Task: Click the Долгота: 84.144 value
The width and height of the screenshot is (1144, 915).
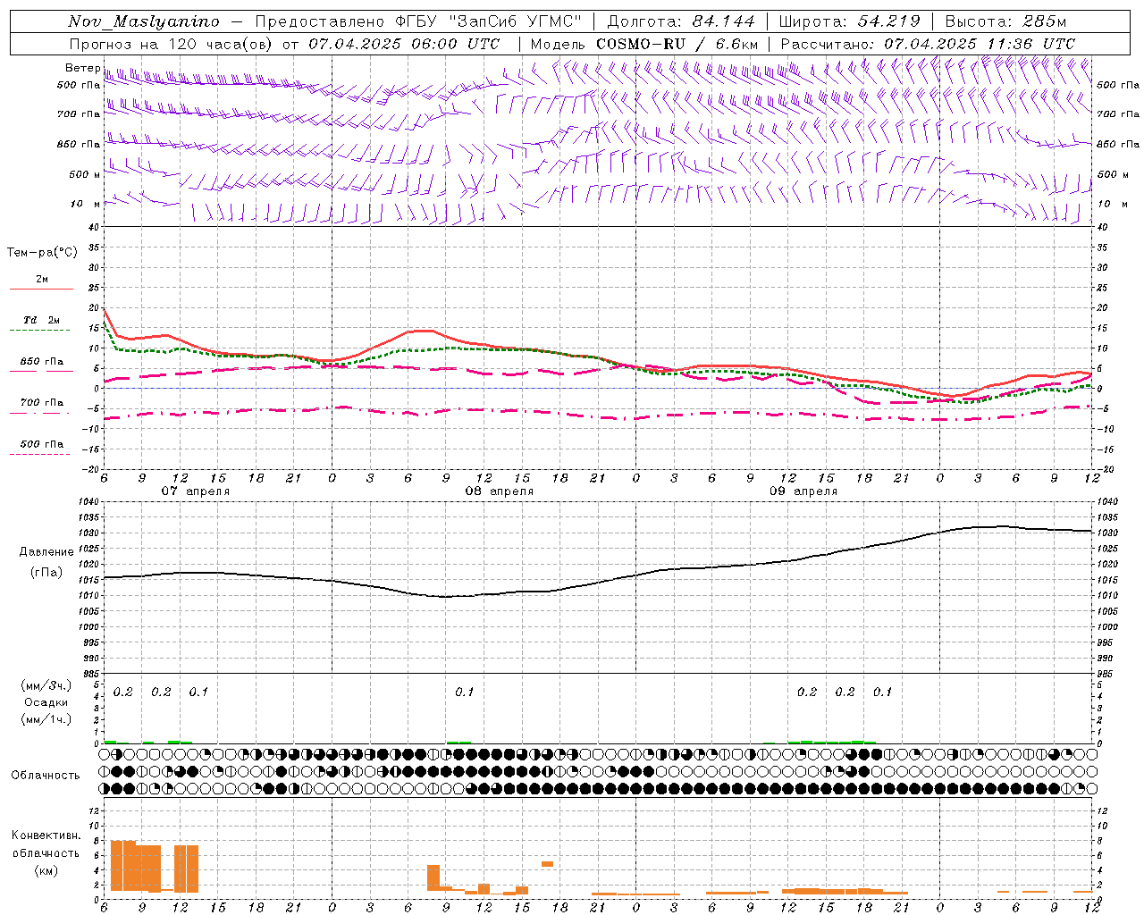Action: point(681,21)
